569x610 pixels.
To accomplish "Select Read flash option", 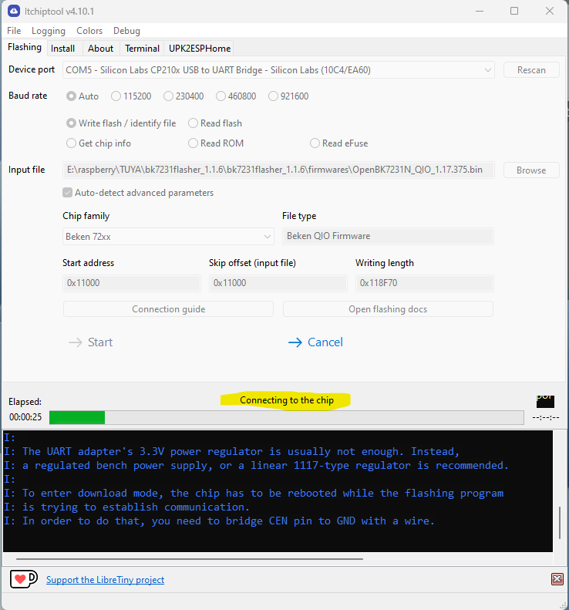I will click(215, 123).
